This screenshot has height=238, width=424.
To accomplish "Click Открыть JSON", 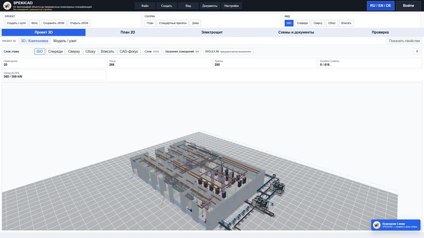I will click(79, 23).
